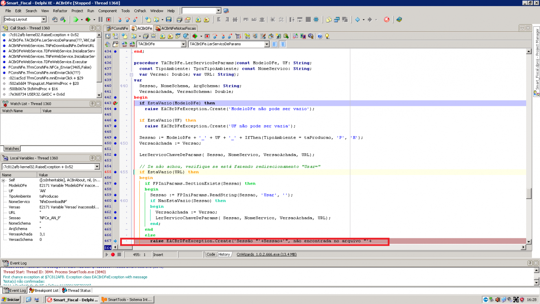
Task: Click the first icon on the CnPack editor toolbar
Action: [x=108, y=36]
